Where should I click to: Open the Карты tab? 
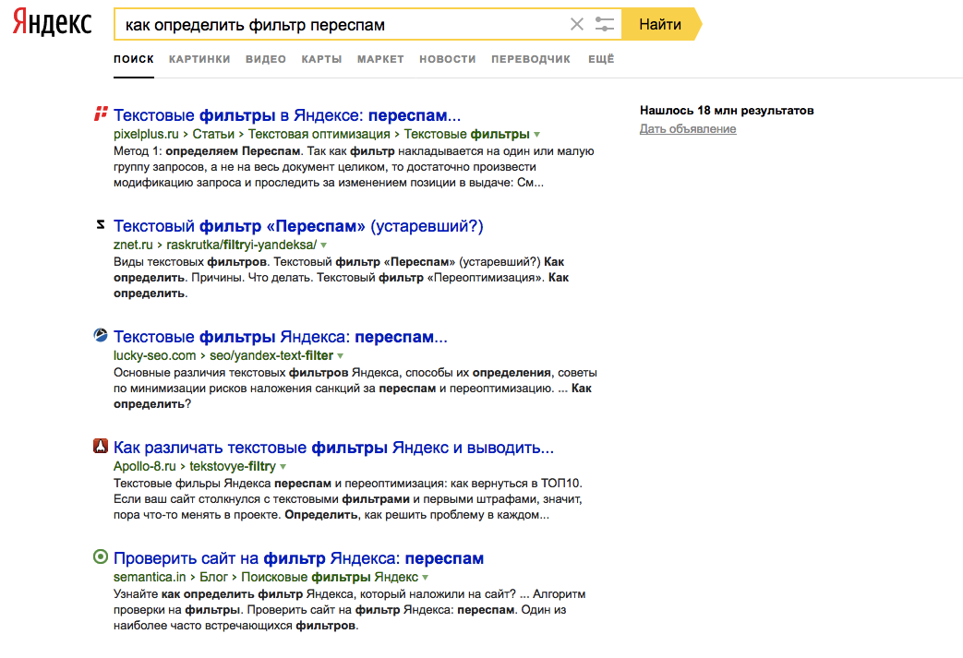pyautogui.click(x=321, y=59)
